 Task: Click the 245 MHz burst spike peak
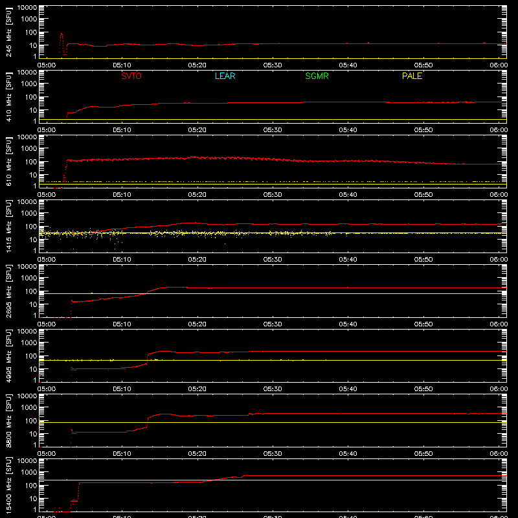click(62, 34)
